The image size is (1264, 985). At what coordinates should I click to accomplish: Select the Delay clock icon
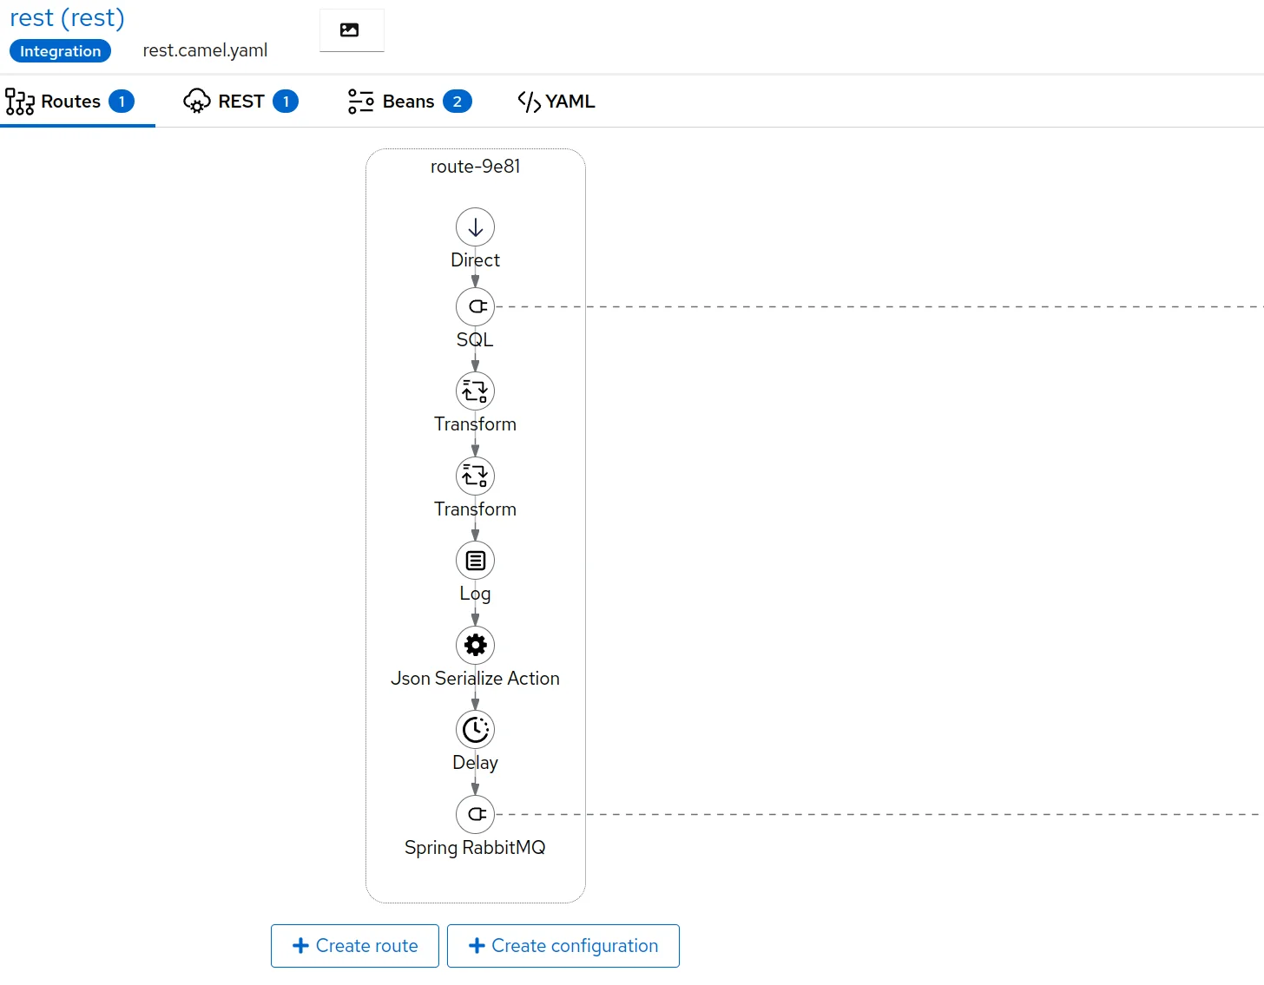click(x=475, y=730)
